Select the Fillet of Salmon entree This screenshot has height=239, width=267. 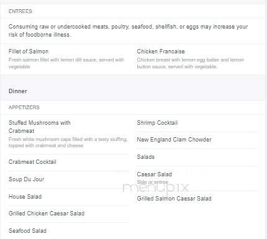(x=29, y=52)
